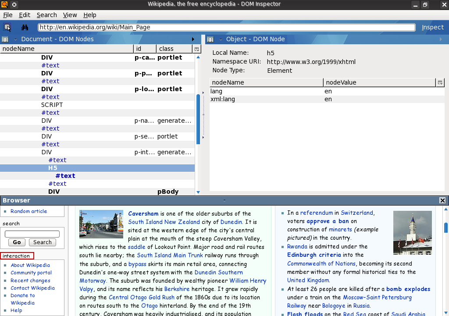
Task: Expand Object DOM Node view dropdown arrow
Action: pos(221,39)
